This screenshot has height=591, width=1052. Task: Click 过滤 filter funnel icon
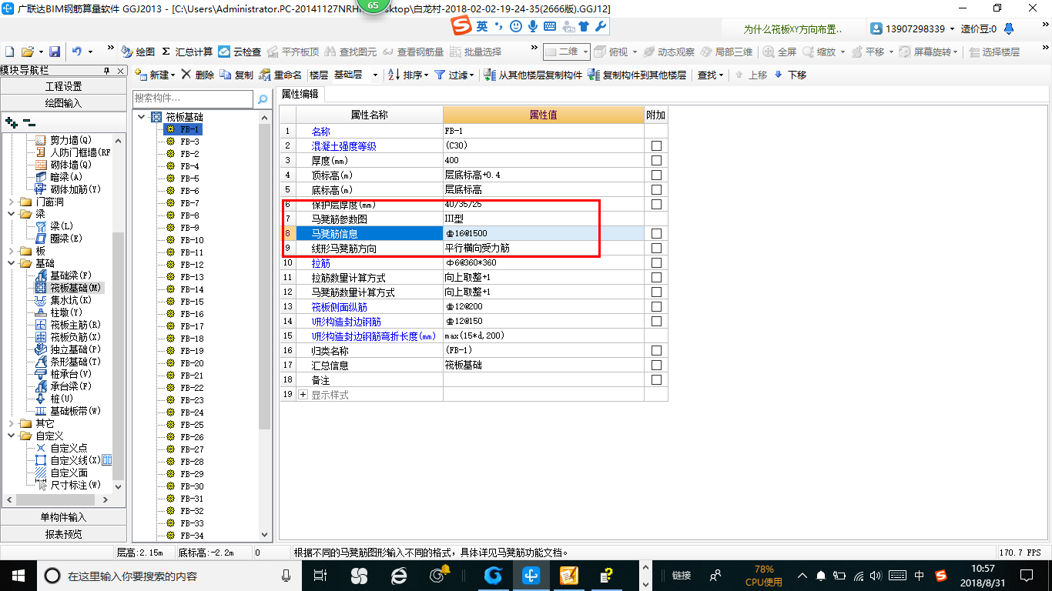pyautogui.click(x=440, y=75)
